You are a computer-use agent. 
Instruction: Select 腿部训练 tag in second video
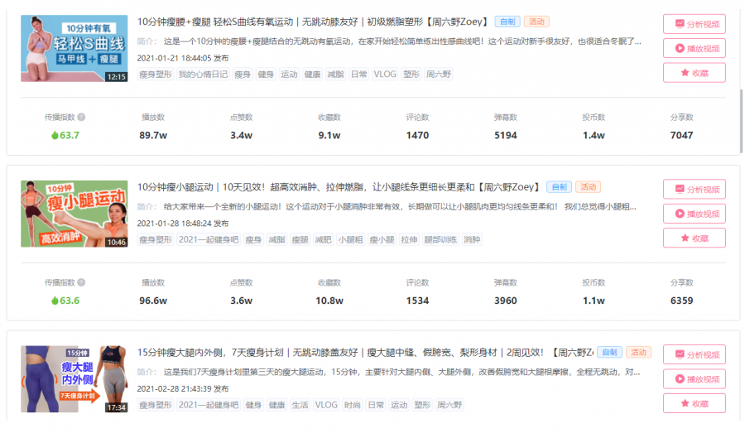click(440, 239)
